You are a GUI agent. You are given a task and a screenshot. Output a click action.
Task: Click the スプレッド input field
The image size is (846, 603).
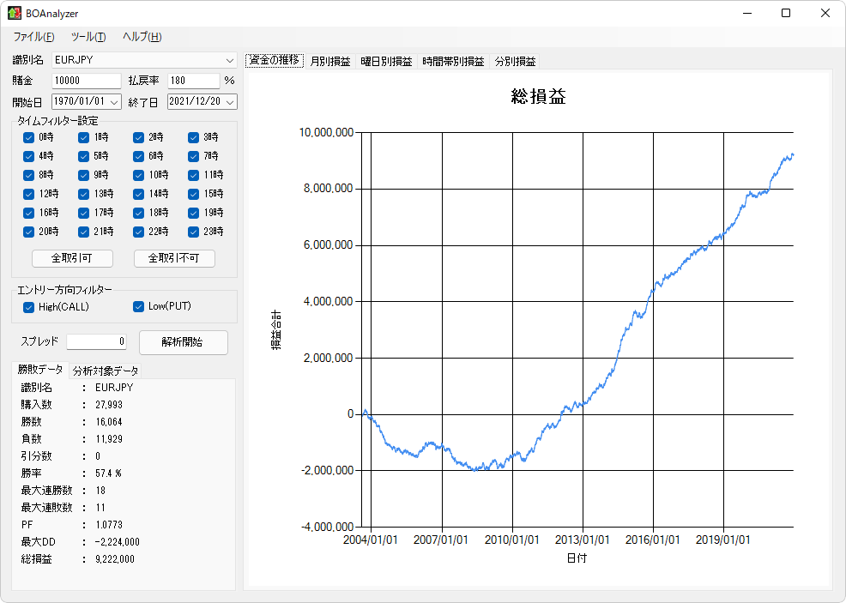[97, 341]
